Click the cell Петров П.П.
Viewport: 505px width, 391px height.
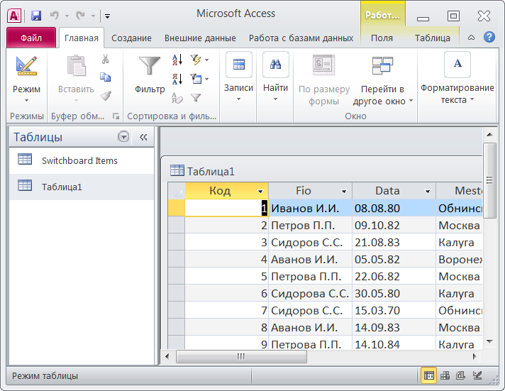click(x=310, y=226)
